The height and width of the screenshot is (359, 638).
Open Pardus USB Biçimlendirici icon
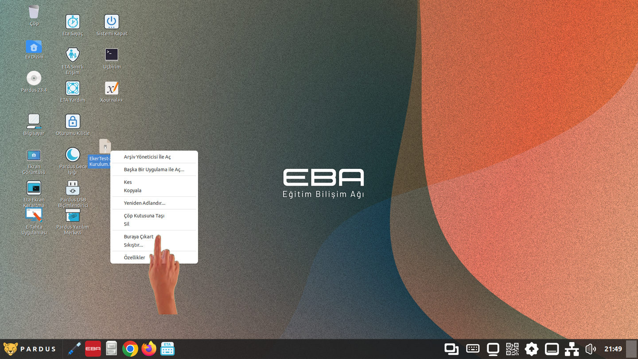coord(73,188)
